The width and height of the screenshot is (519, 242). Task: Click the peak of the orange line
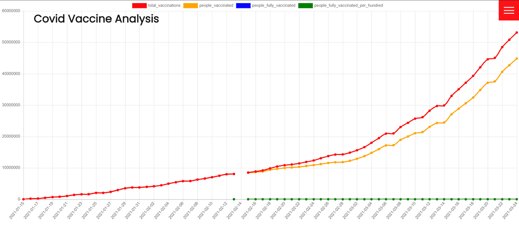tap(516, 59)
